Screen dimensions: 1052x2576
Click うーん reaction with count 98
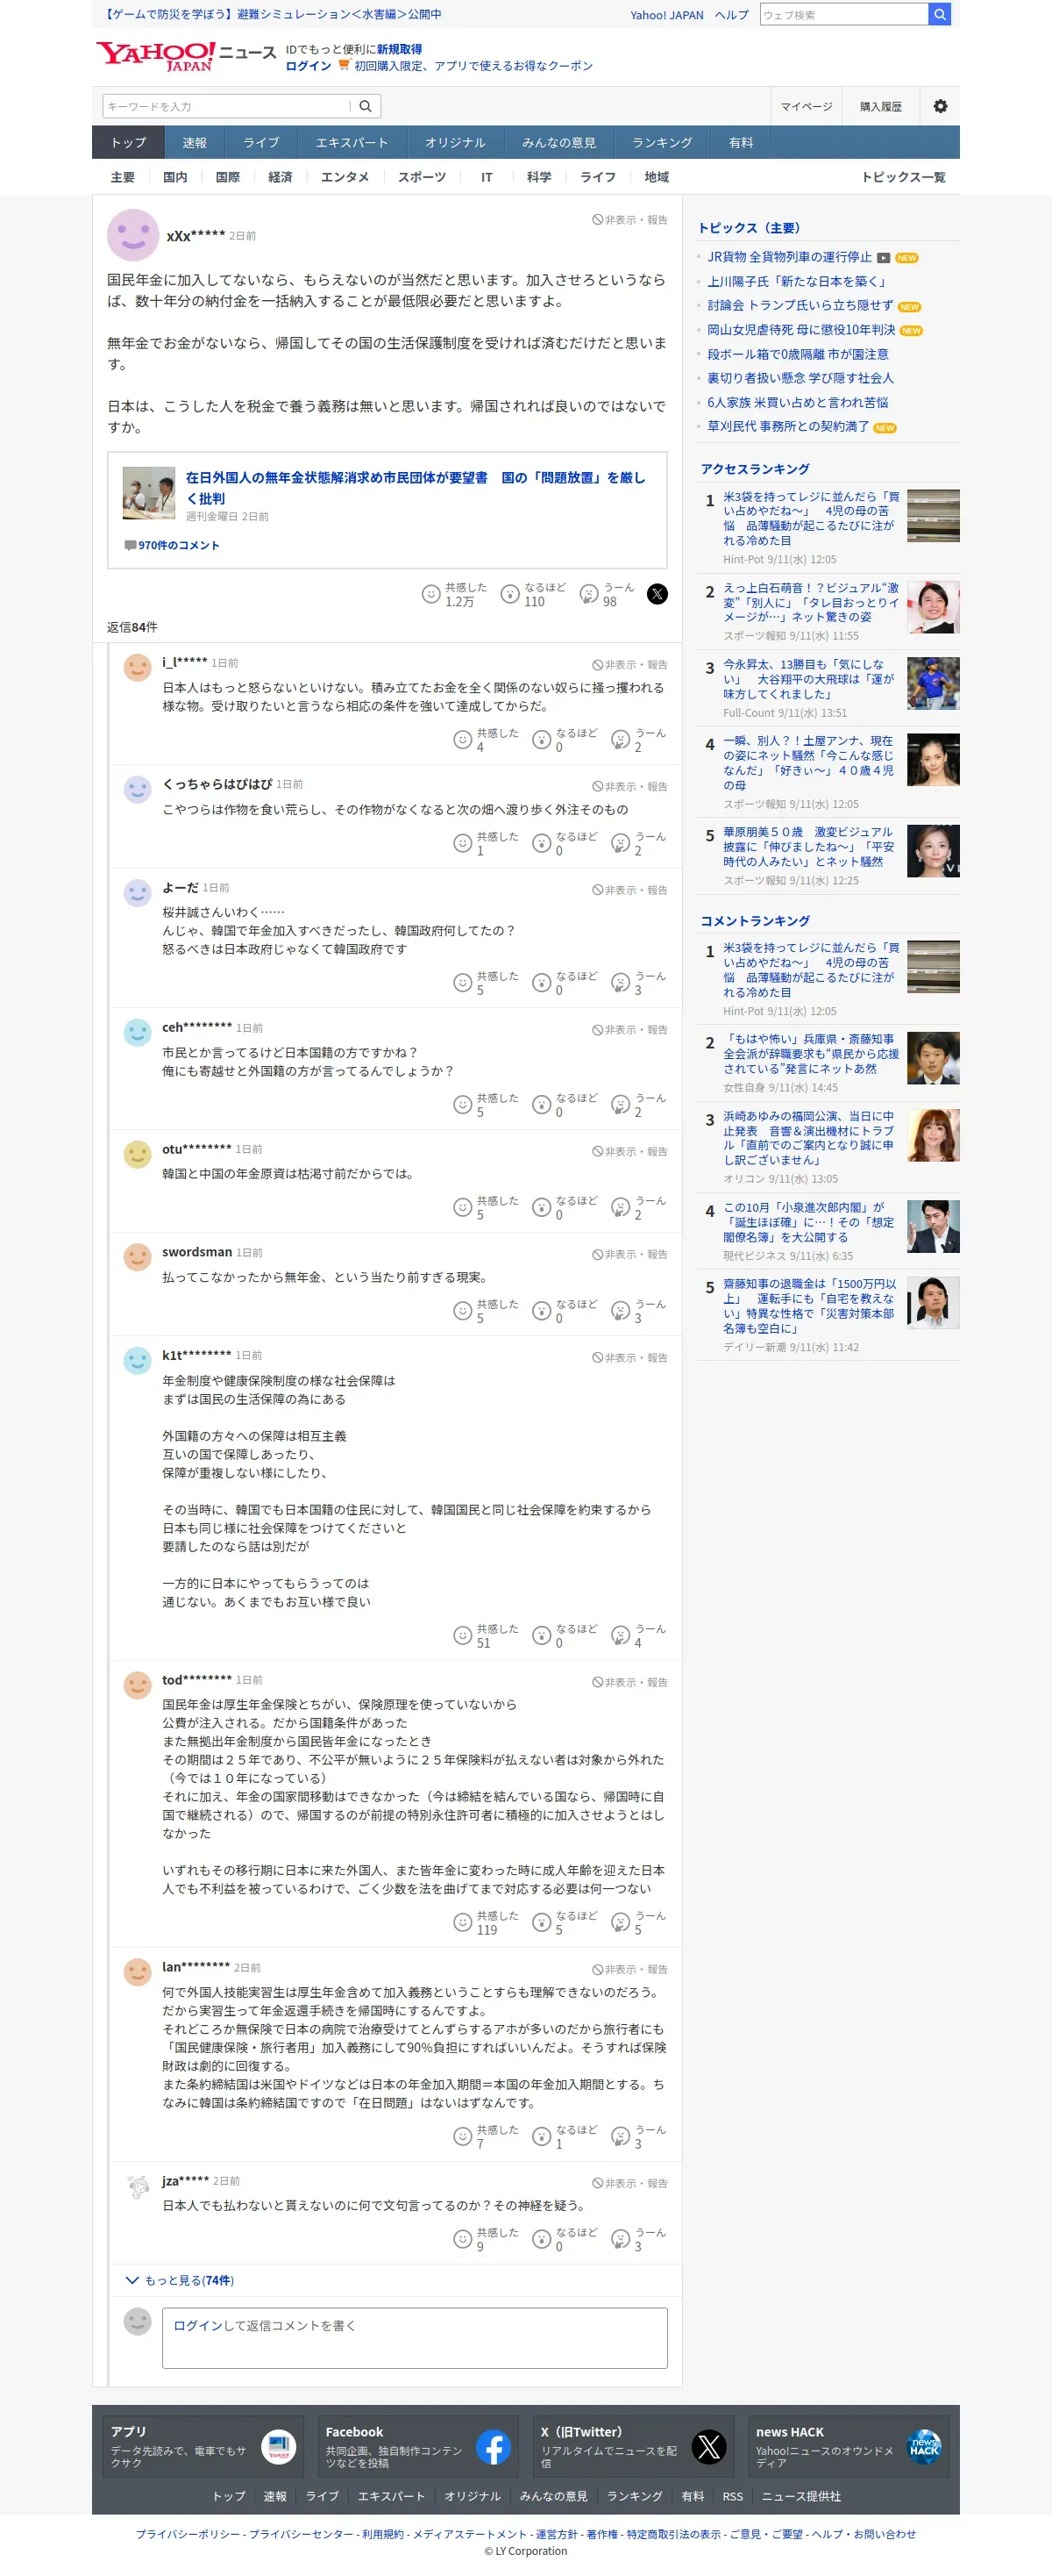[608, 594]
